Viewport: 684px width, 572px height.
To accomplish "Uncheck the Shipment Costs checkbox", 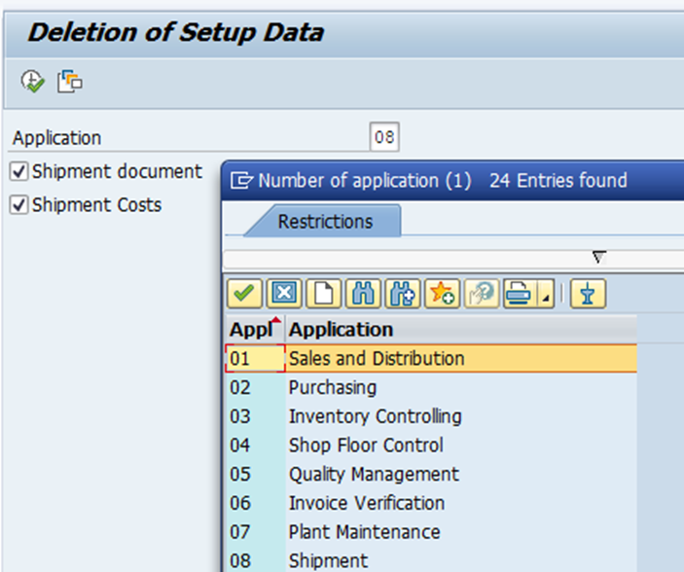I will (18, 204).
